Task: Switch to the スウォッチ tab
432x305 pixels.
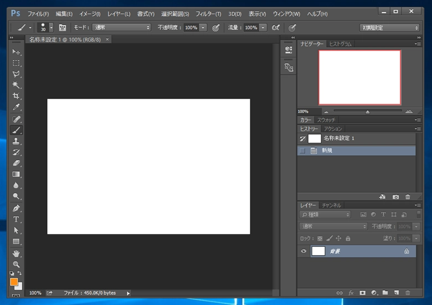Action: 326,120
